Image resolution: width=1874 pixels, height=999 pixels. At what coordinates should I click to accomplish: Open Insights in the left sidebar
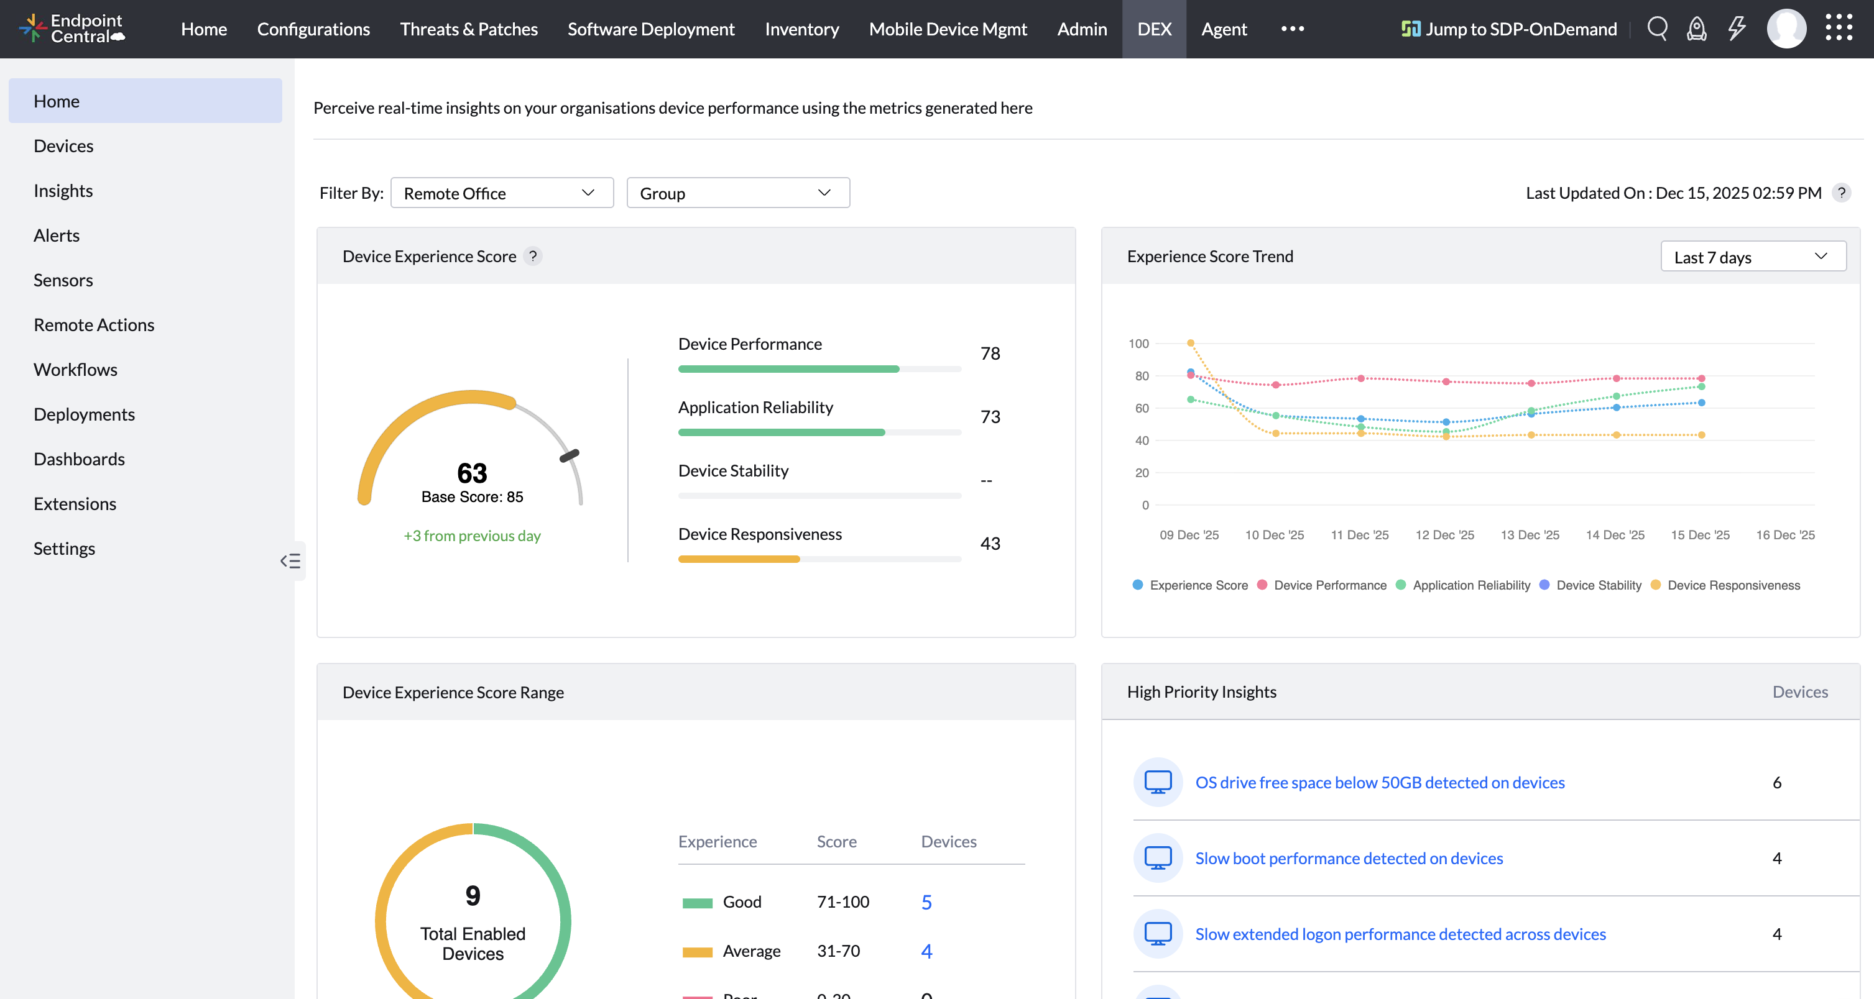click(63, 191)
